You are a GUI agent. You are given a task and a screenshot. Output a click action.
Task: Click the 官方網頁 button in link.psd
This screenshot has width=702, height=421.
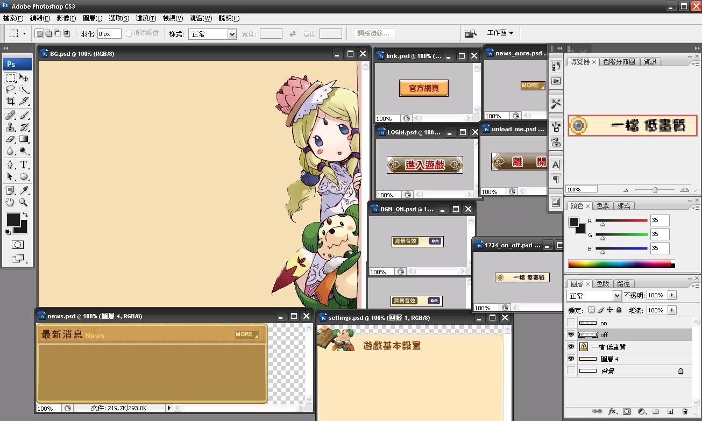tap(424, 88)
